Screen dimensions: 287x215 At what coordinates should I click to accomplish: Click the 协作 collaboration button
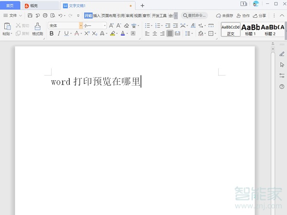[243, 15]
